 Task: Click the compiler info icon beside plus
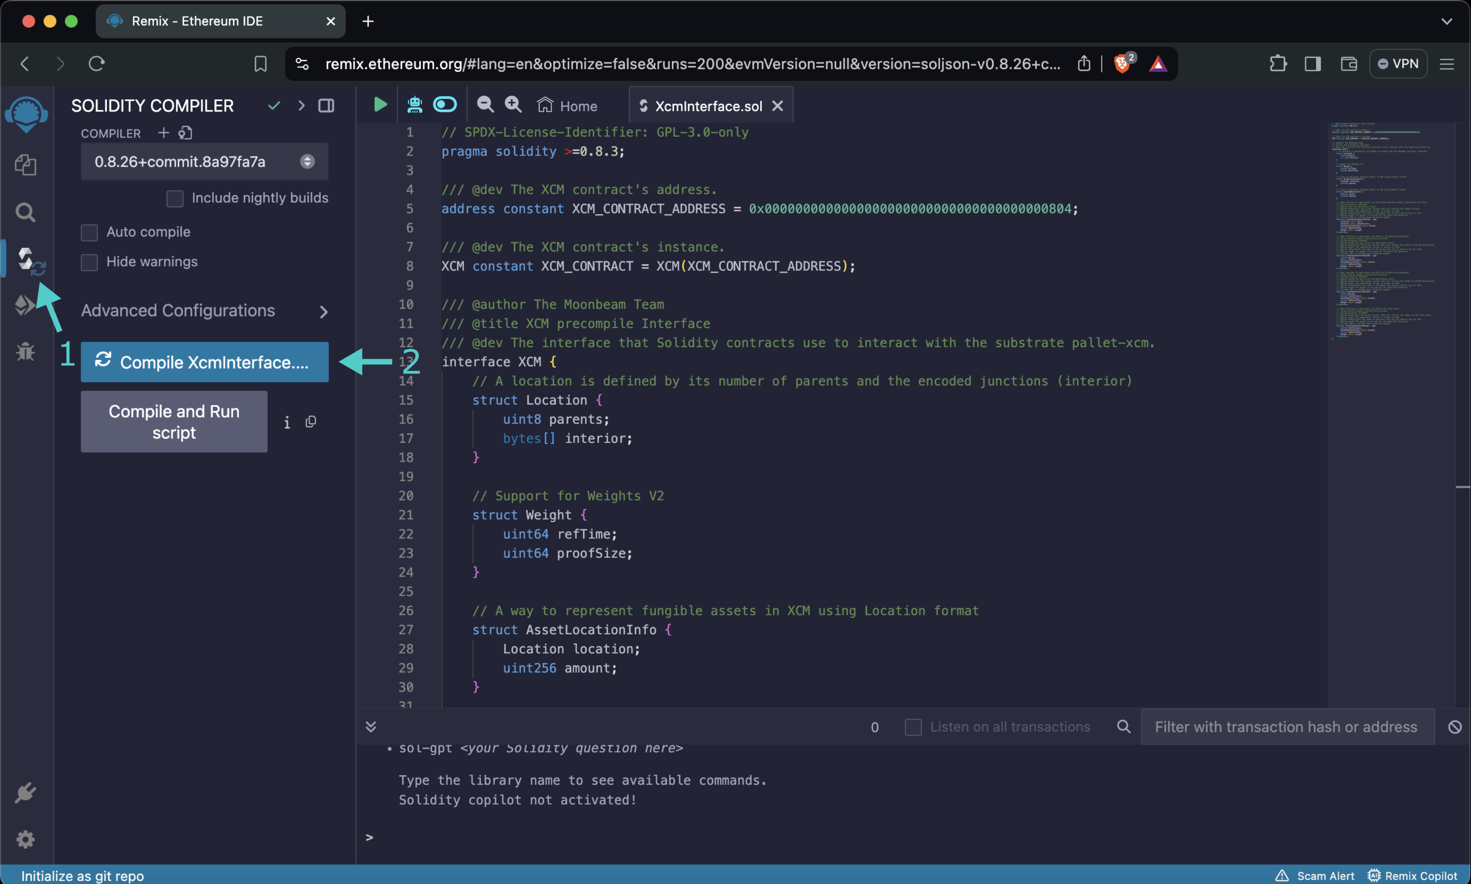(185, 133)
